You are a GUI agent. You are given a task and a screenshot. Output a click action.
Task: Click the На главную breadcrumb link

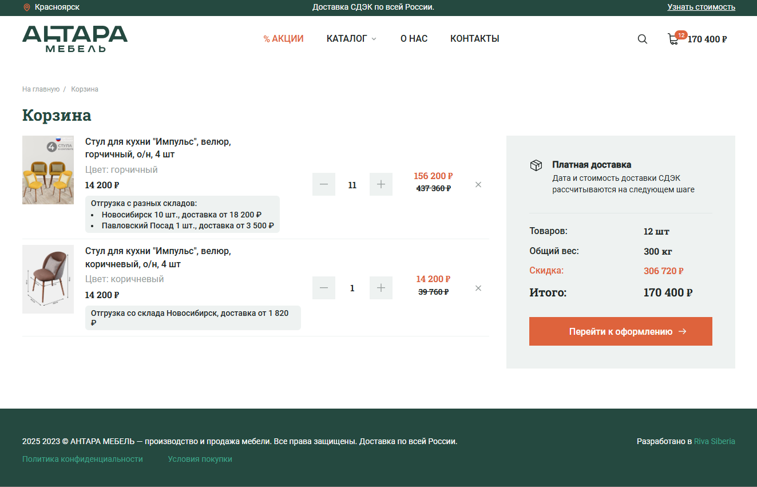(x=41, y=89)
